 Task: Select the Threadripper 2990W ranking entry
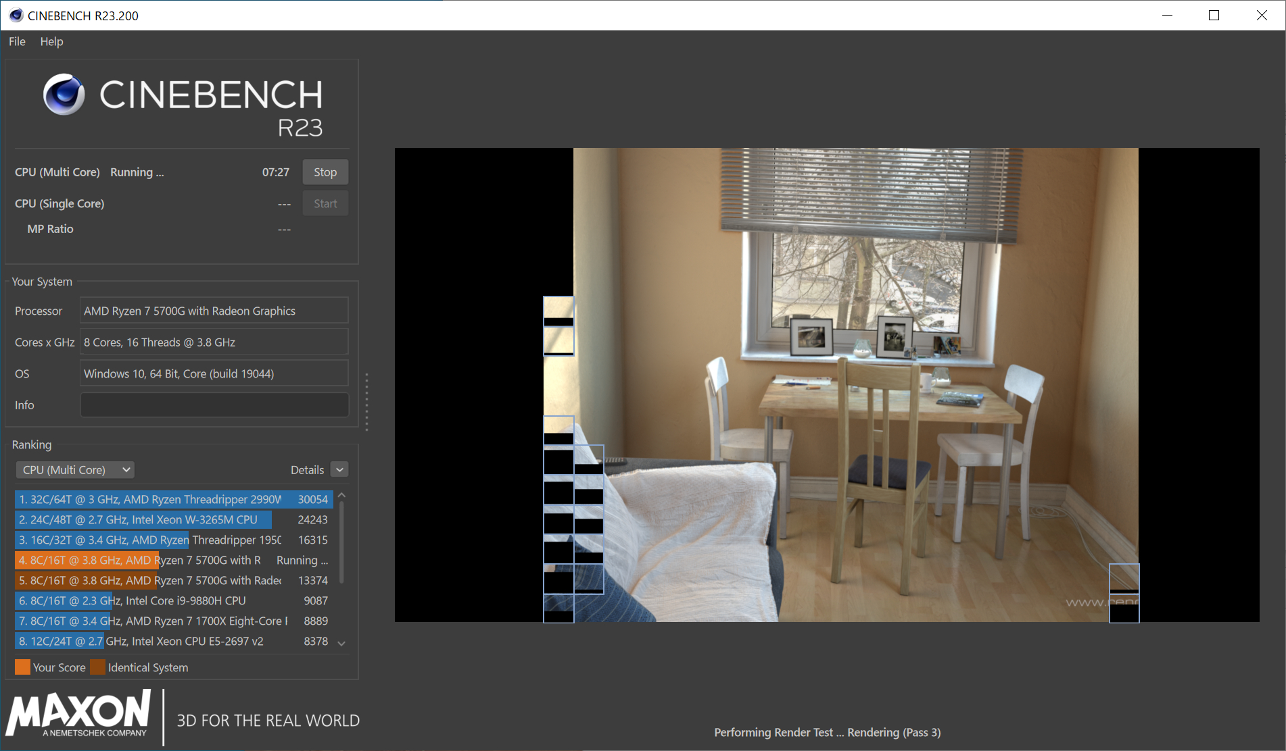click(174, 499)
